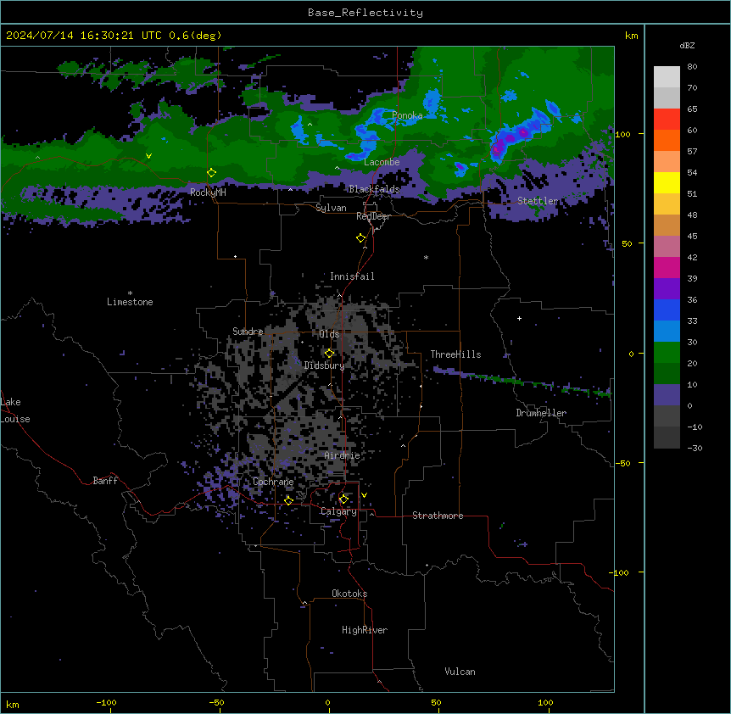This screenshot has width=731, height=714.
Task: Click the 50 tick label on right axis
Action: coord(627,243)
